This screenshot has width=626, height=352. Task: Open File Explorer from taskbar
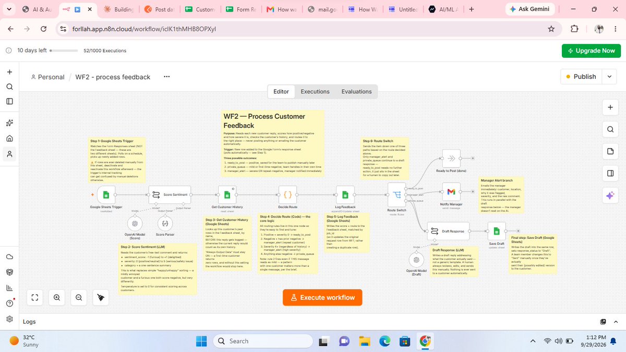click(364, 341)
